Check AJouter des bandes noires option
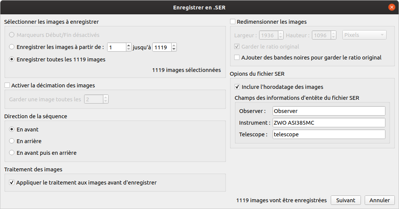 point(237,58)
